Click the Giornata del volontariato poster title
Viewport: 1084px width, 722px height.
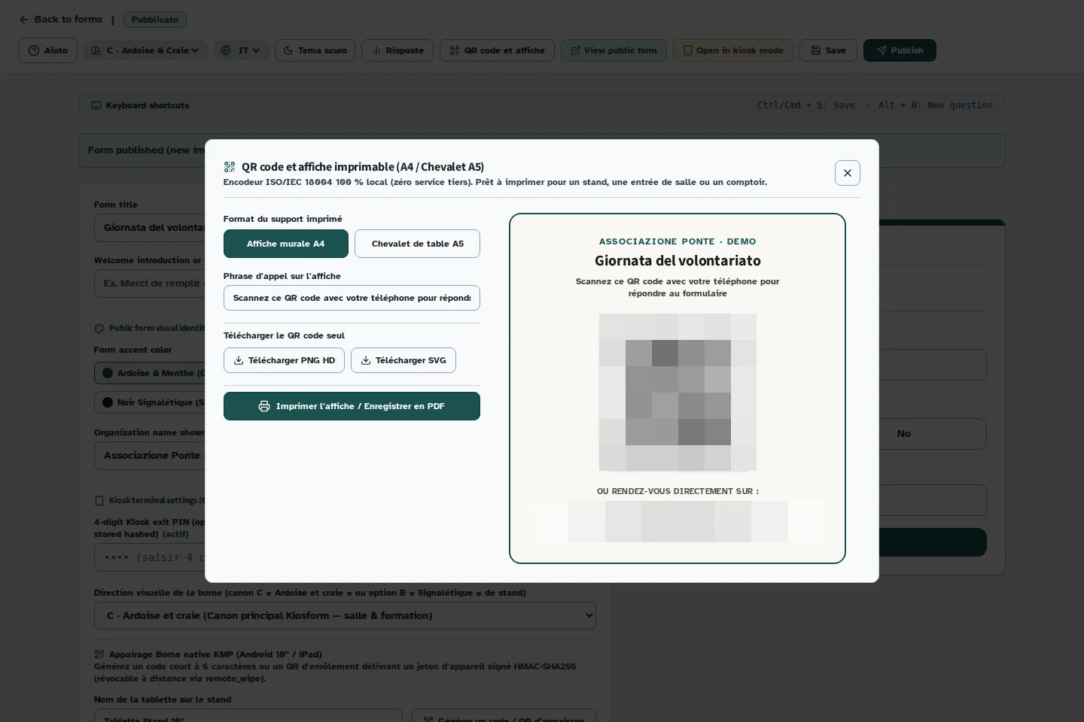(677, 261)
